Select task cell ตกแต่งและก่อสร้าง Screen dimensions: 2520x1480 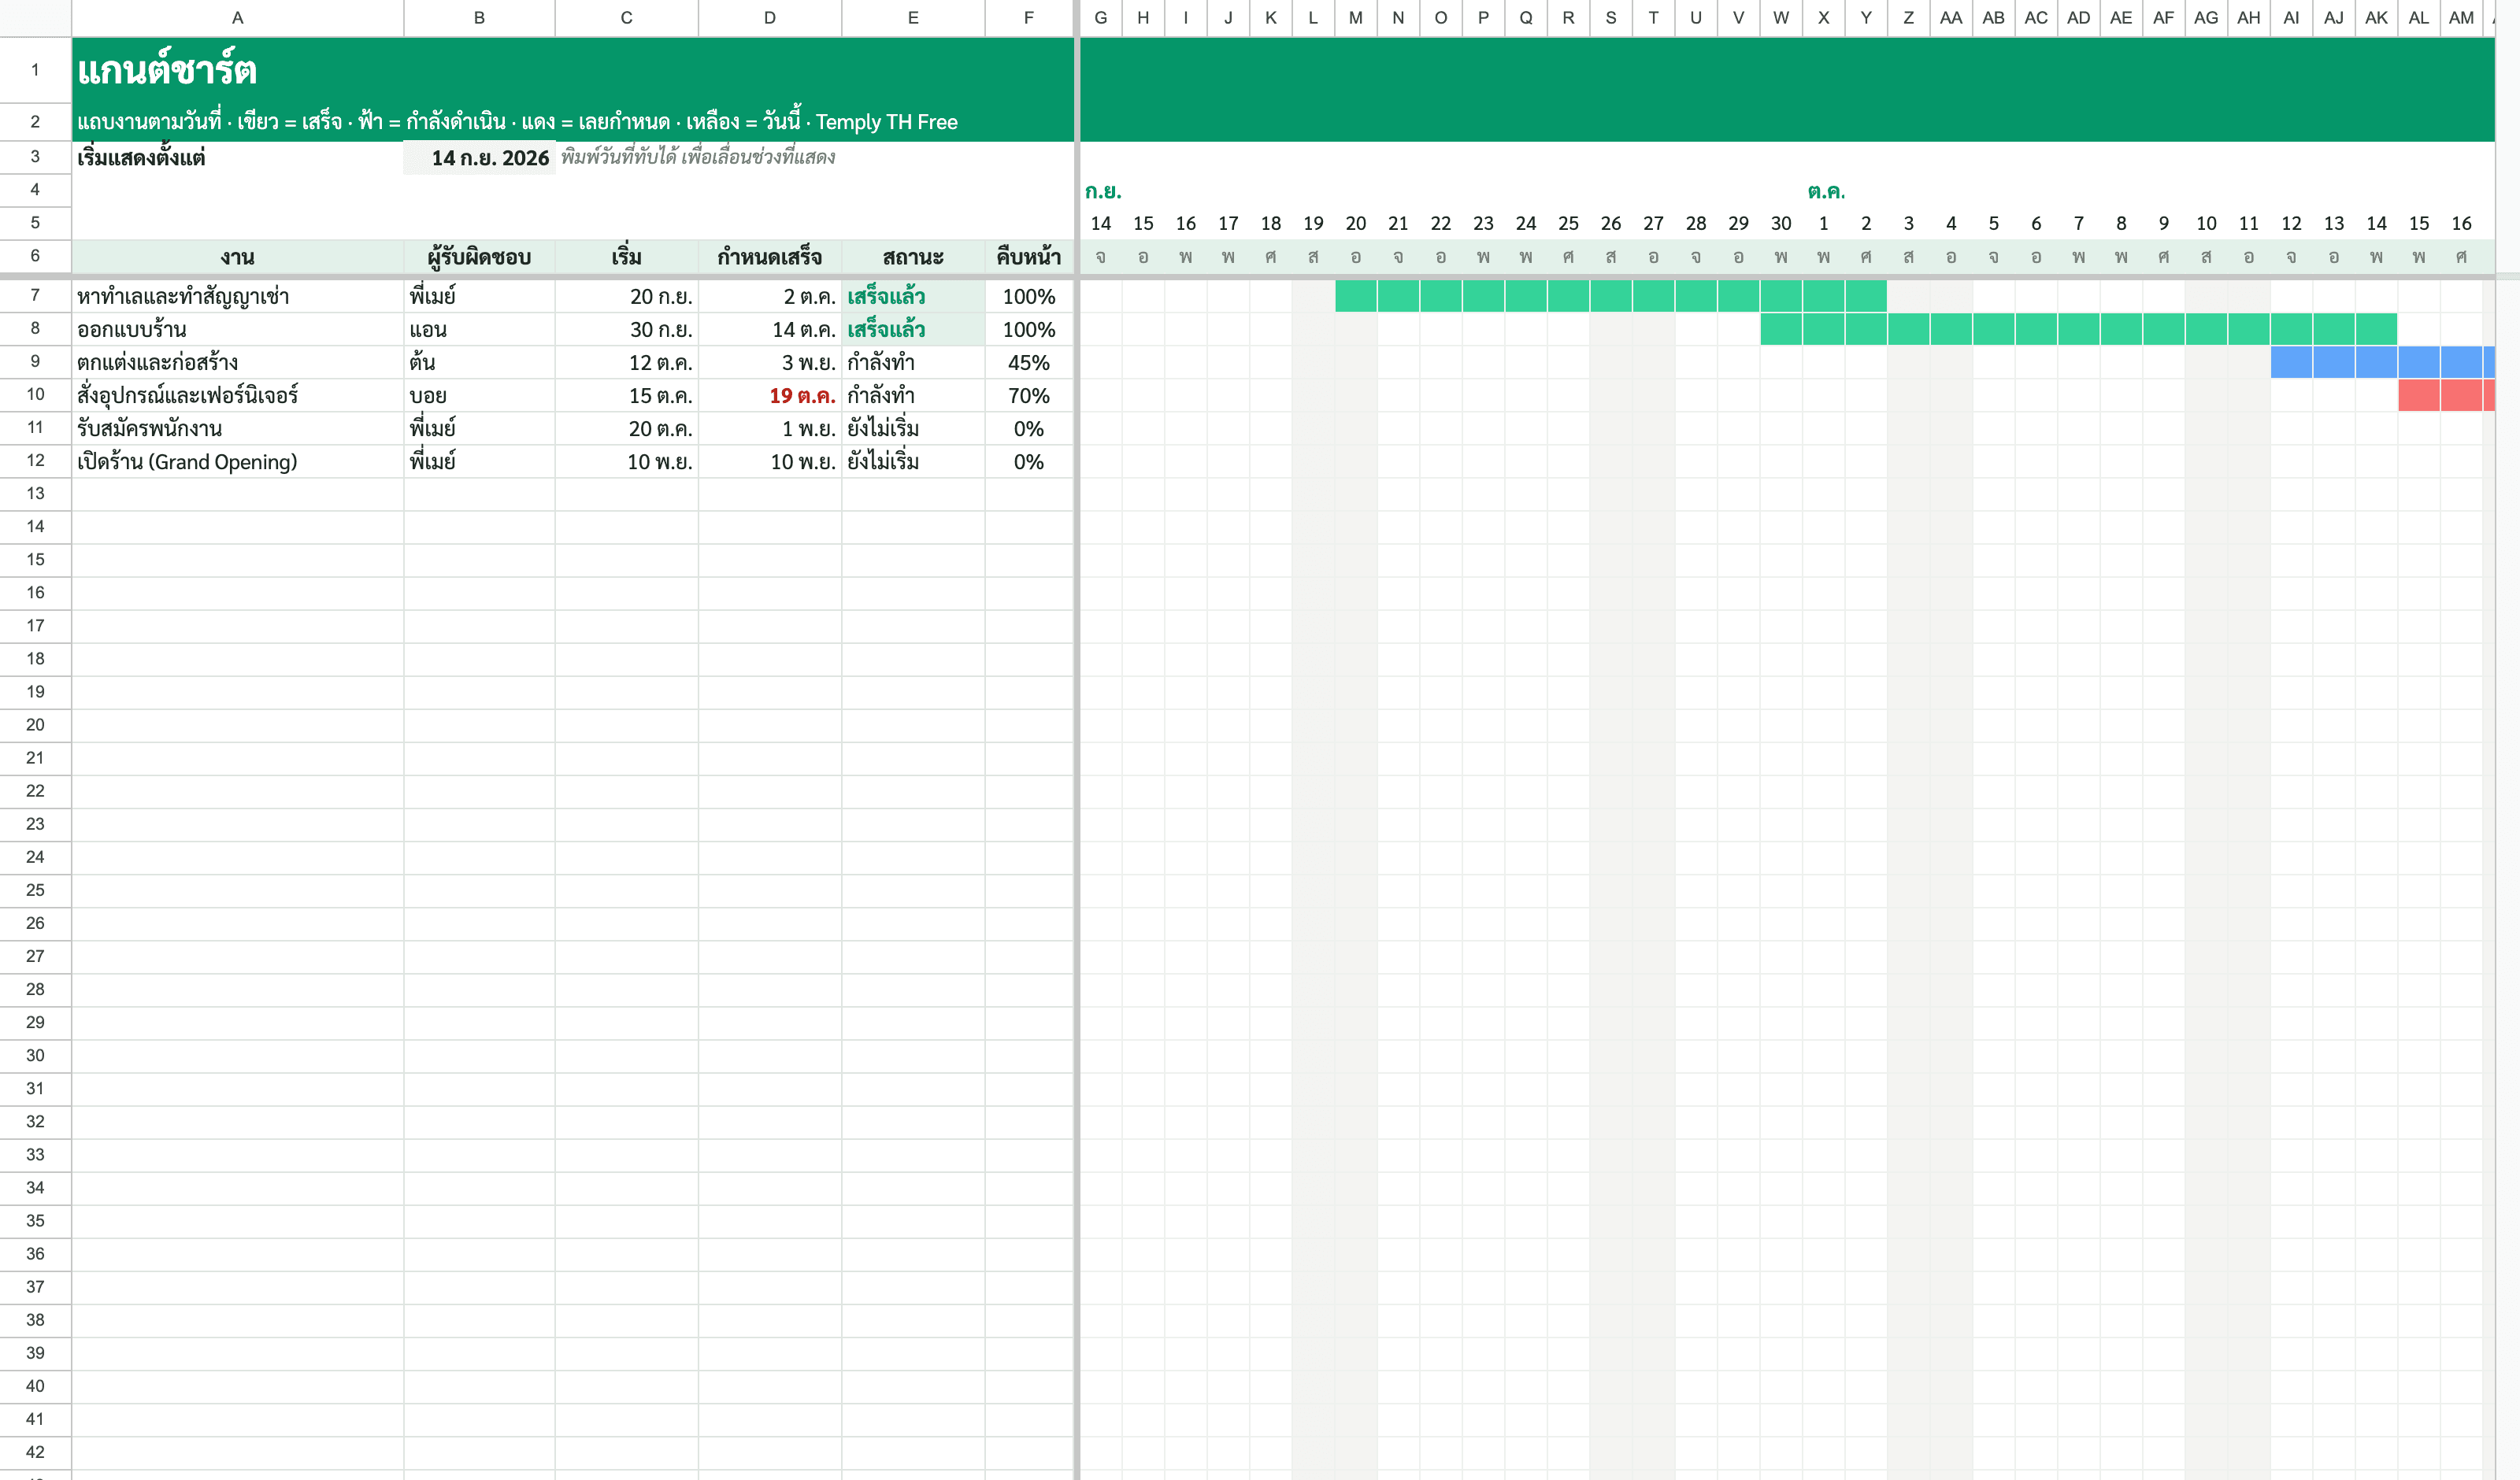pyautogui.click(x=238, y=362)
